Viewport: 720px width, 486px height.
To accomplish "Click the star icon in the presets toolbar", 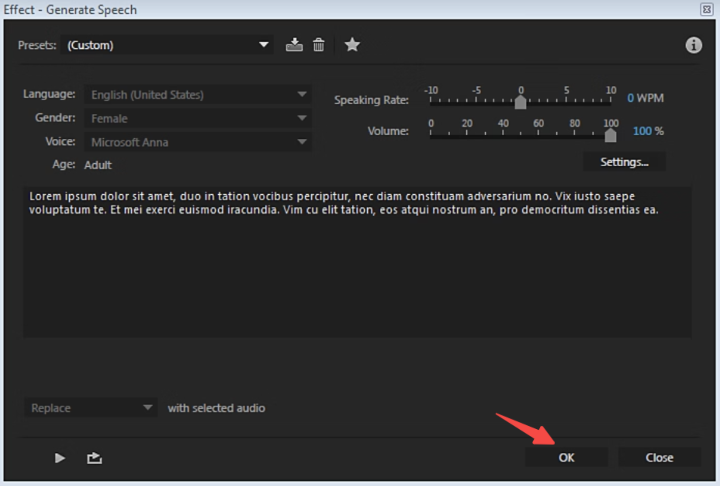I will pyautogui.click(x=352, y=44).
